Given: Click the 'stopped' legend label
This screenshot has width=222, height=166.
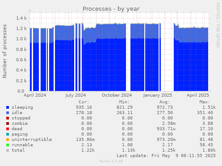Looking at the screenshot, I should tap(21, 118).
